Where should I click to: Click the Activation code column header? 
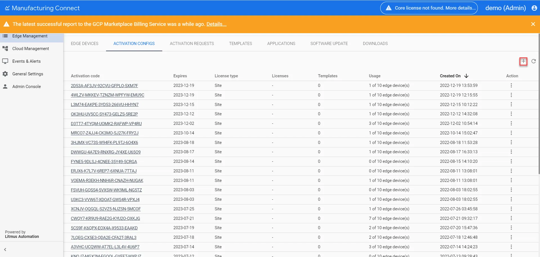point(85,76)
